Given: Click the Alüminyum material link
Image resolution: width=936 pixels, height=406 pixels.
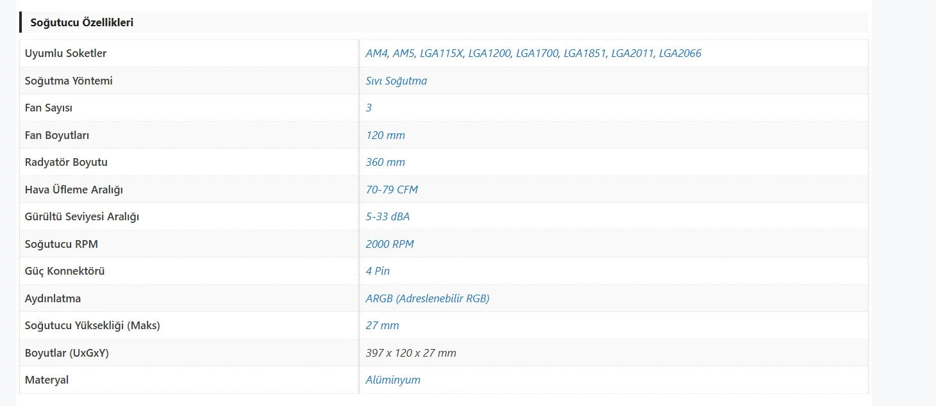Looking at the screenshot, I should pos(393,380).
